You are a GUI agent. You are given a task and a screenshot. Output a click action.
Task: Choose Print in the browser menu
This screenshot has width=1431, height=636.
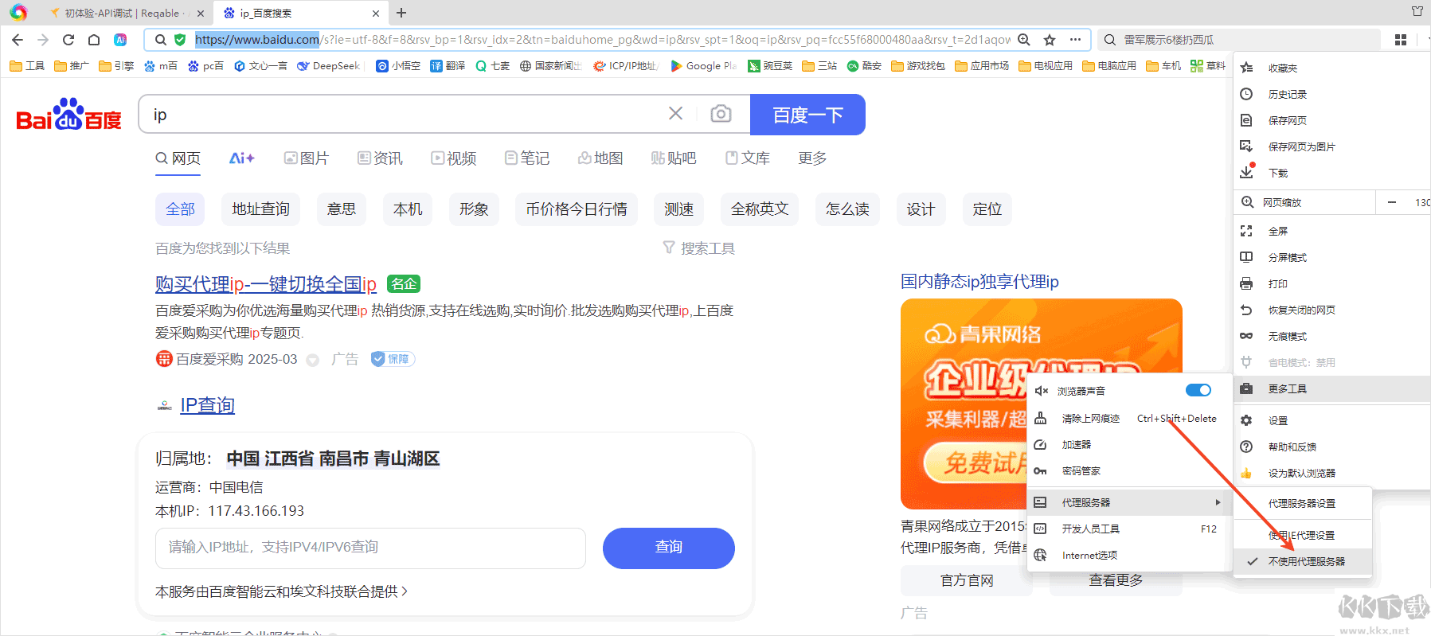point(1332,284)
